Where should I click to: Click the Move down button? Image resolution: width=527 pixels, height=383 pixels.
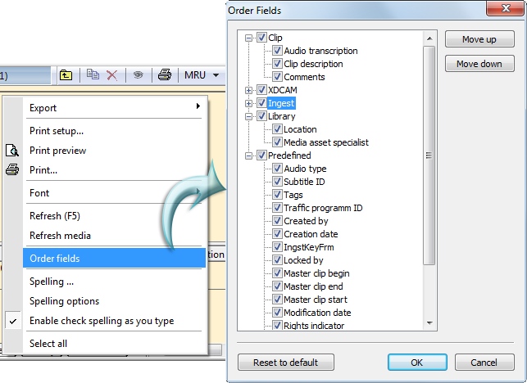479,64
